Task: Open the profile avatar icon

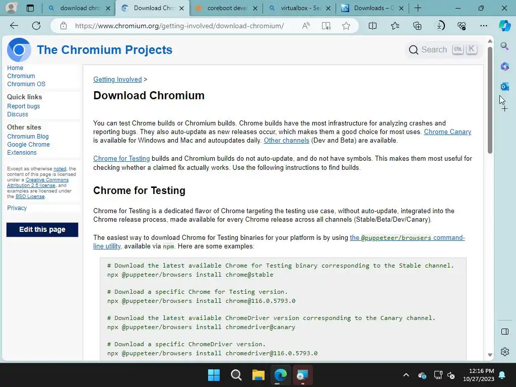Action: (11, 8)
